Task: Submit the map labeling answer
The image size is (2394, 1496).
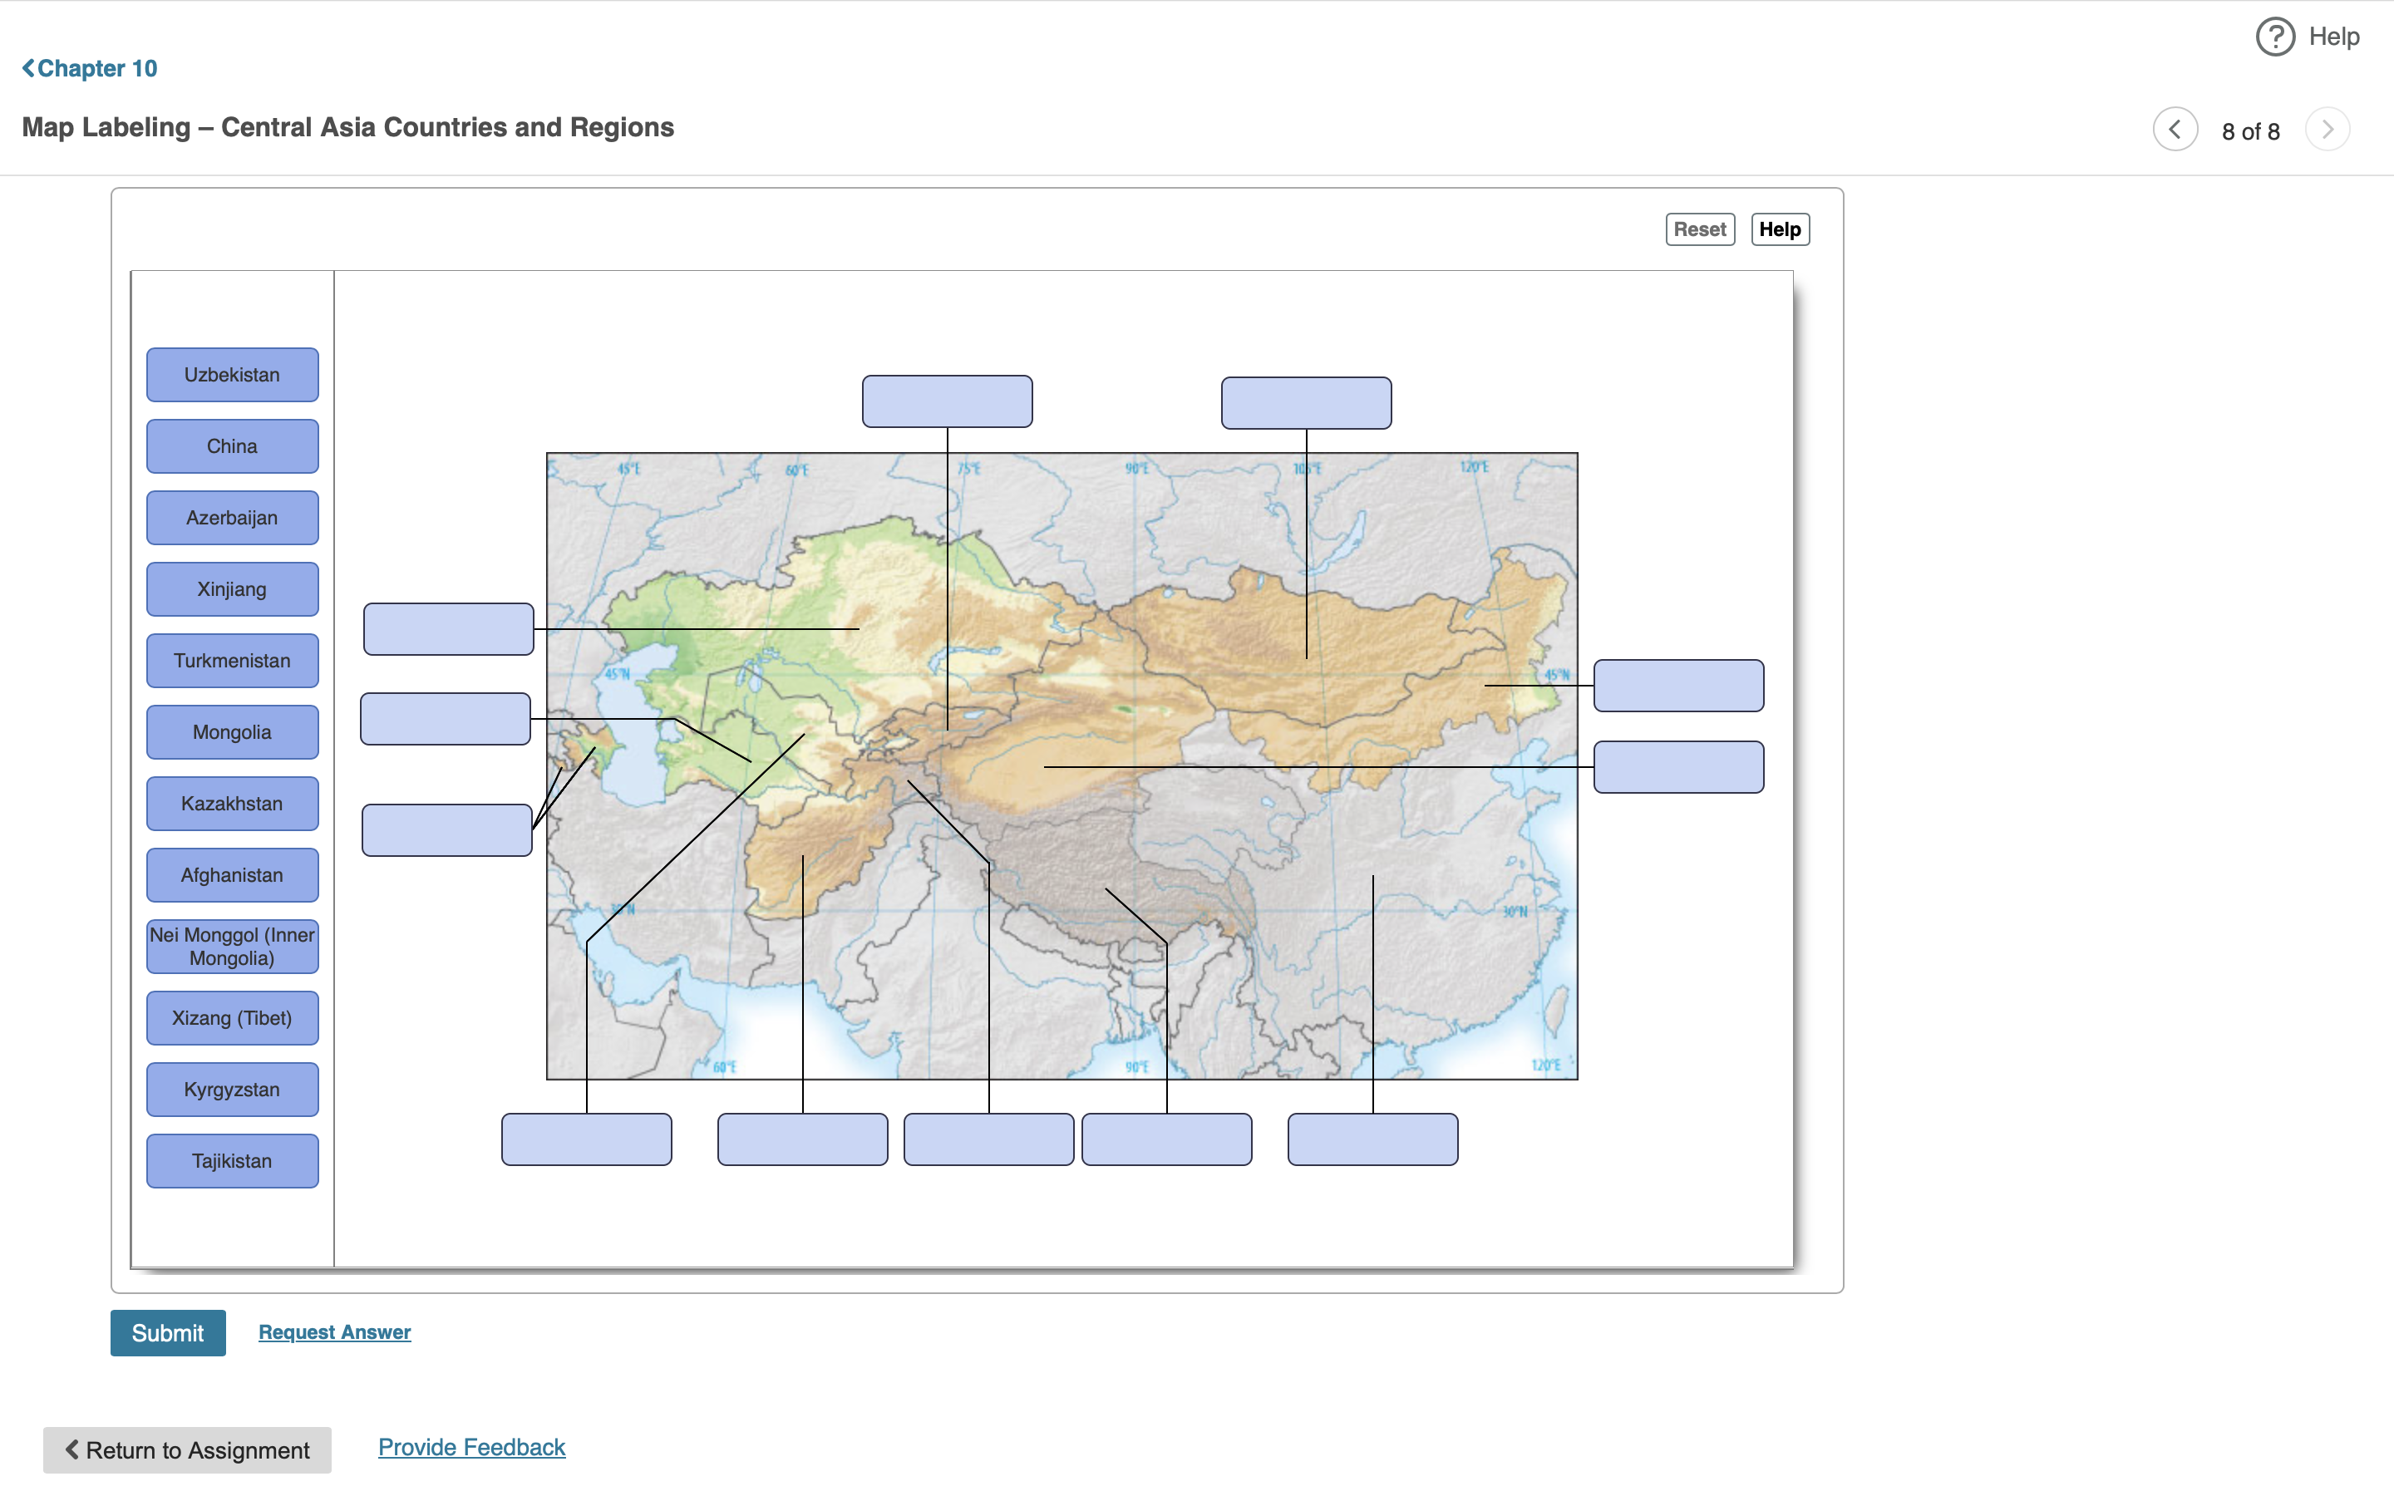Action: point(167,1333)
